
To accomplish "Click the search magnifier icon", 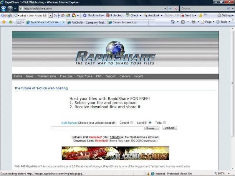I will point(228,8).
